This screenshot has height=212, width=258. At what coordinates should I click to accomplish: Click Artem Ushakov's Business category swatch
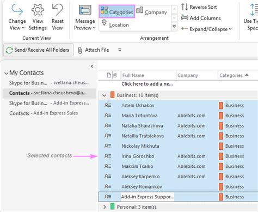[221, 105]
